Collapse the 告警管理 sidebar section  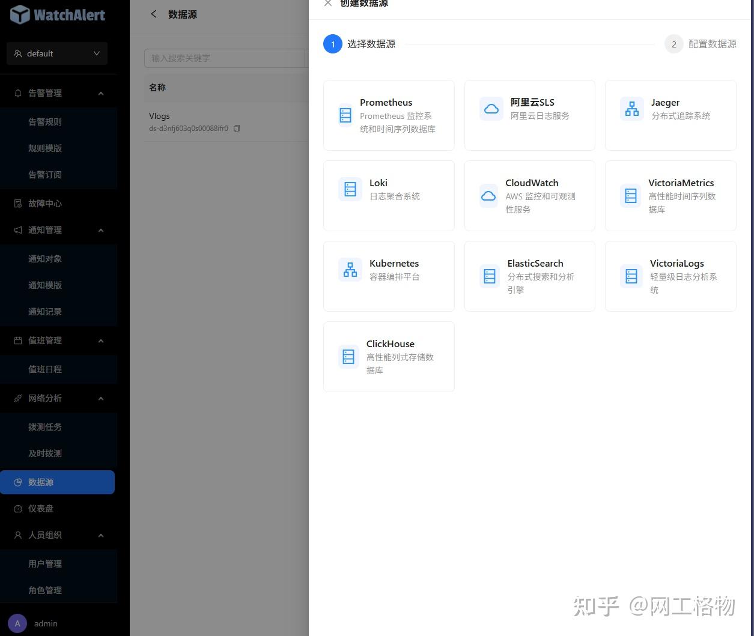click(x=100, y=92)
